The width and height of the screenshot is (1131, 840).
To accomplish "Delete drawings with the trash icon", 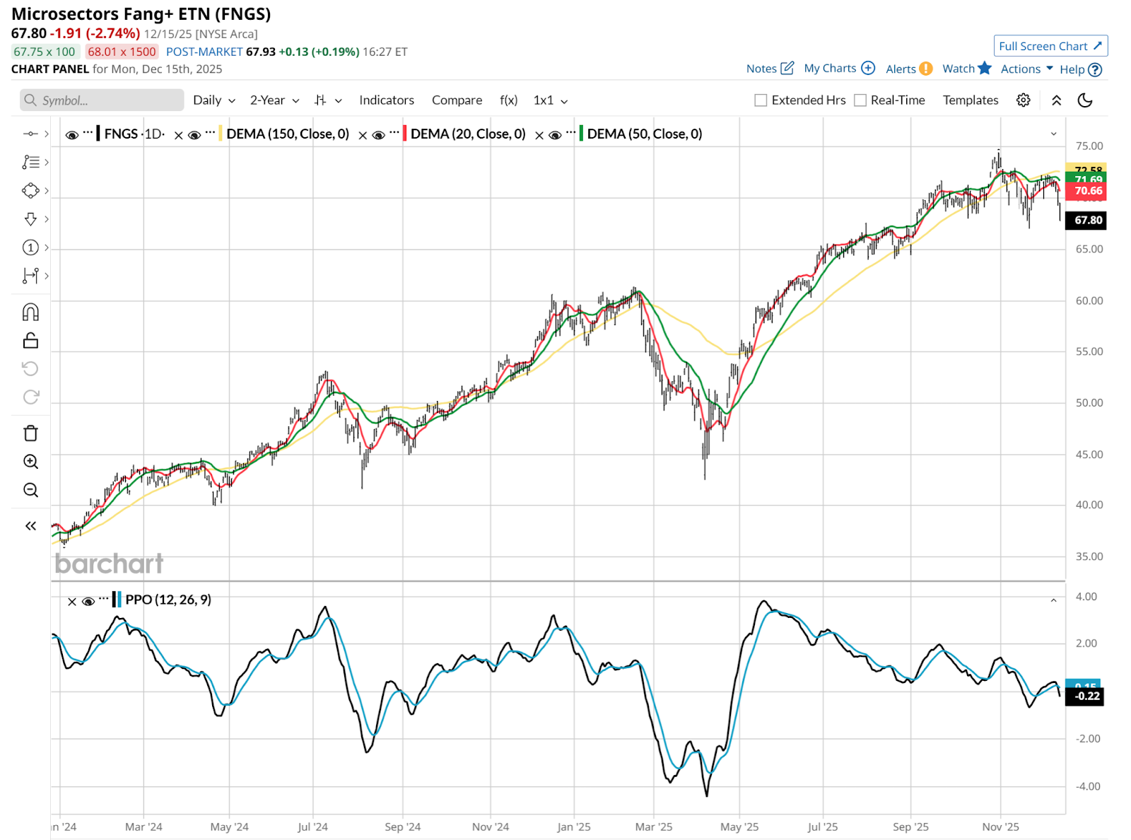I will point(30,433).
